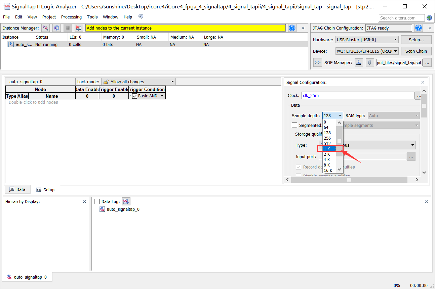
Task: Click the Signal Configuration horizontal scrollbar thumb
Action: click(349, 180)
